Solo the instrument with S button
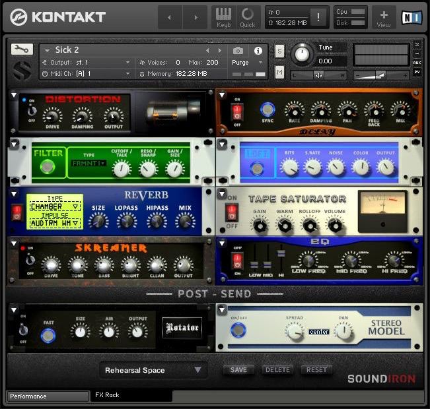 point(279,51)
